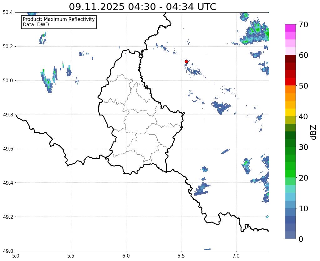
Task: Click the 'Data: DWD' label
Action: click(36, 25)
